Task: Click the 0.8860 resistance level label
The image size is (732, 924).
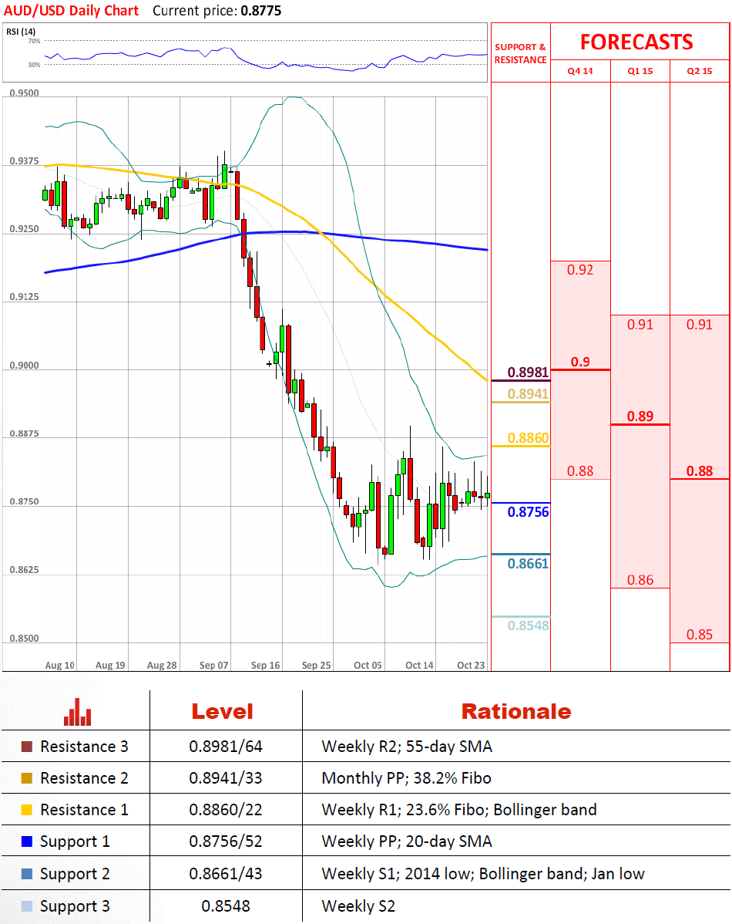Action: click(x=529, y=438)
